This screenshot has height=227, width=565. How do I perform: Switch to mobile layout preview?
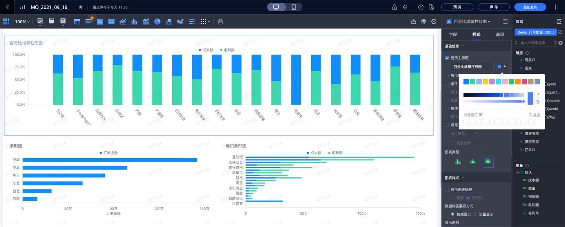coord(293,7)
